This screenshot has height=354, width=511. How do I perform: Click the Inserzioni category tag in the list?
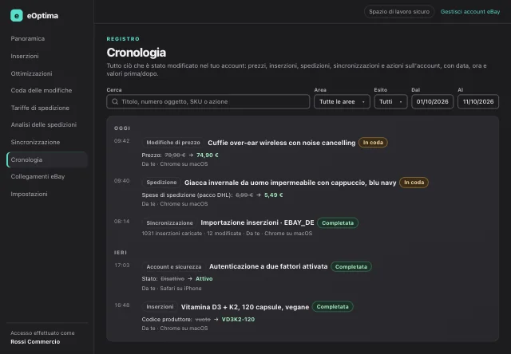[160, 306]
